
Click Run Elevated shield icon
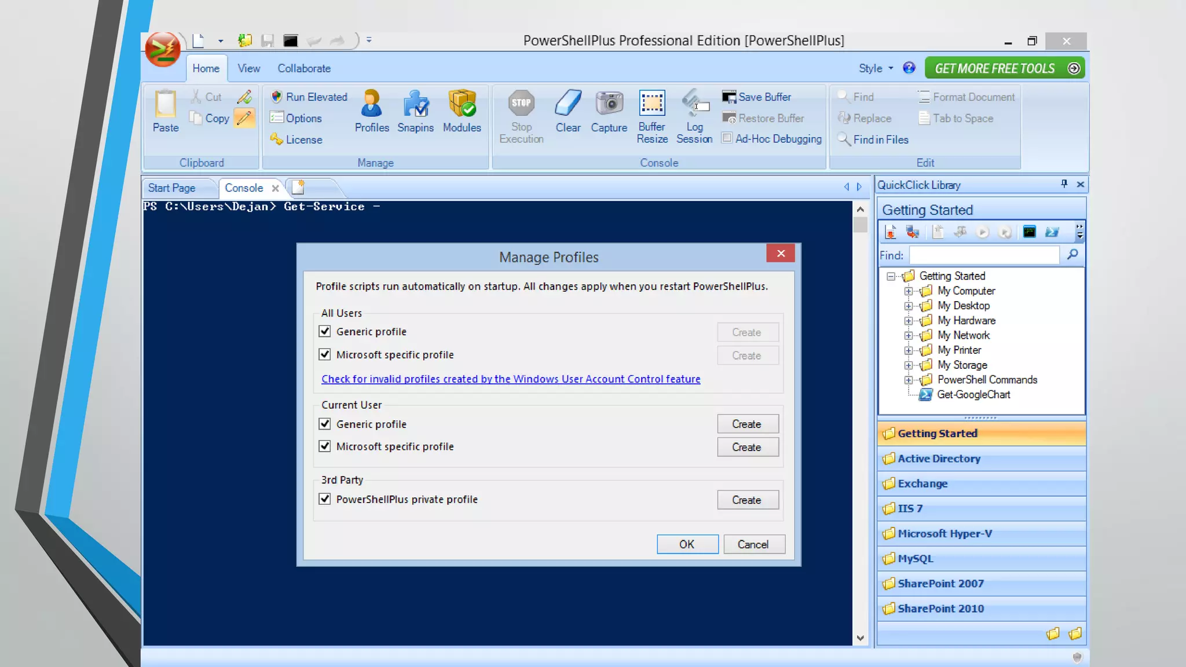(276, 97)
